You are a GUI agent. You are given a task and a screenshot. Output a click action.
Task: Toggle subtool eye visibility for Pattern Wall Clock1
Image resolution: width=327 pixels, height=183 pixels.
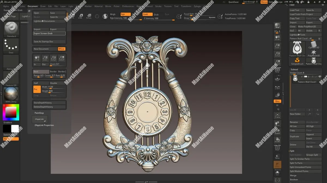pos(320,77)
